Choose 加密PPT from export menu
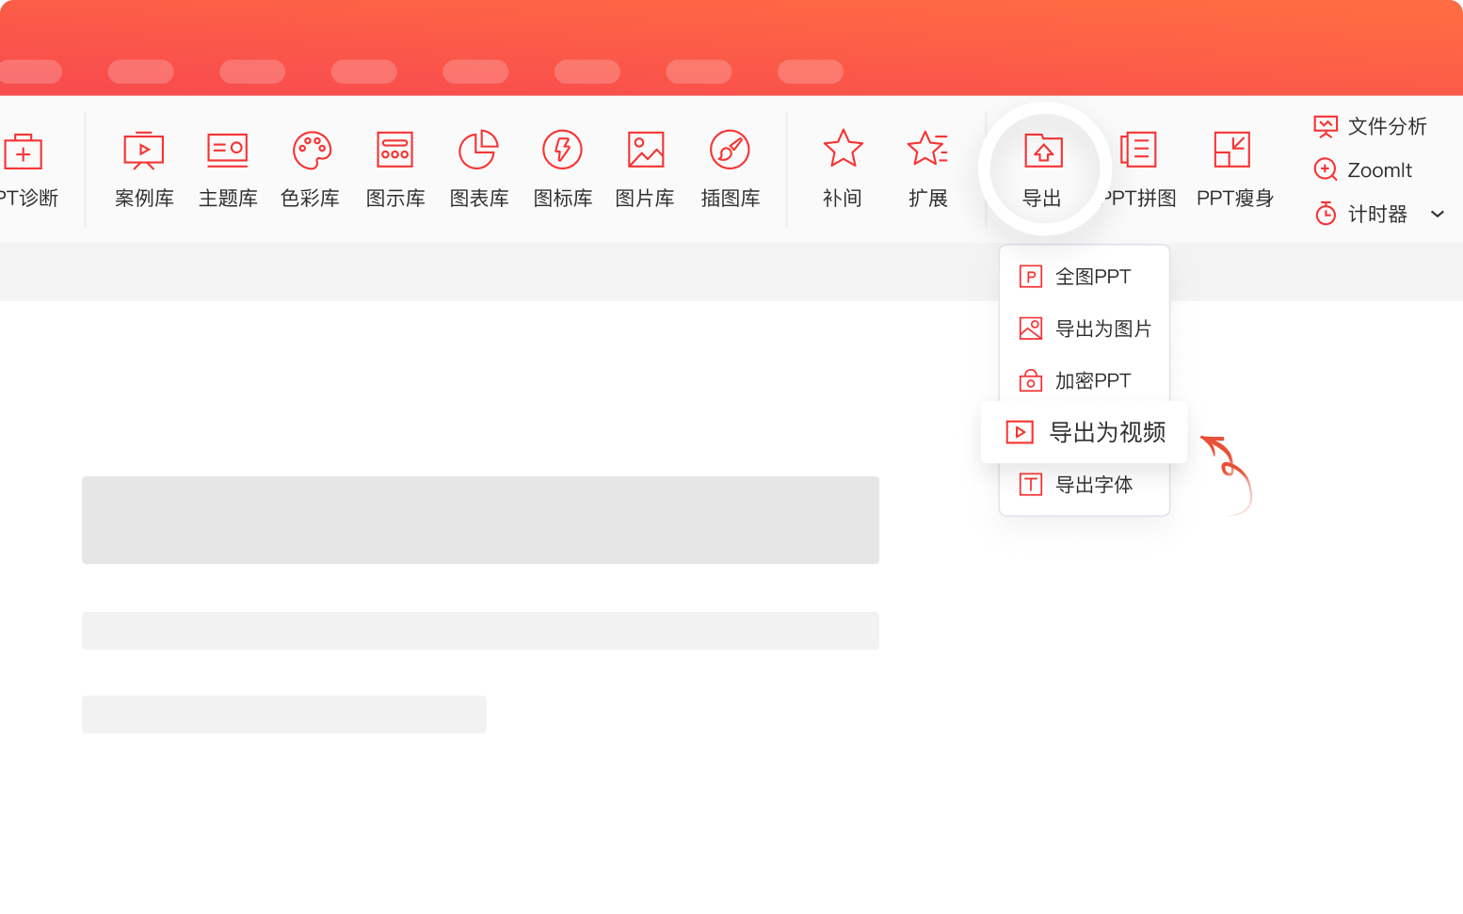Viewport: 1463px width, 914px height. point(1085,380)
